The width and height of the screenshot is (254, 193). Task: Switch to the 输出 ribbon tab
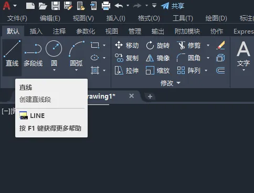[x=158, y=31]
